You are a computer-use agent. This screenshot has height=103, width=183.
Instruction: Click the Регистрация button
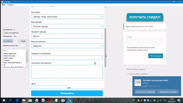156,56
